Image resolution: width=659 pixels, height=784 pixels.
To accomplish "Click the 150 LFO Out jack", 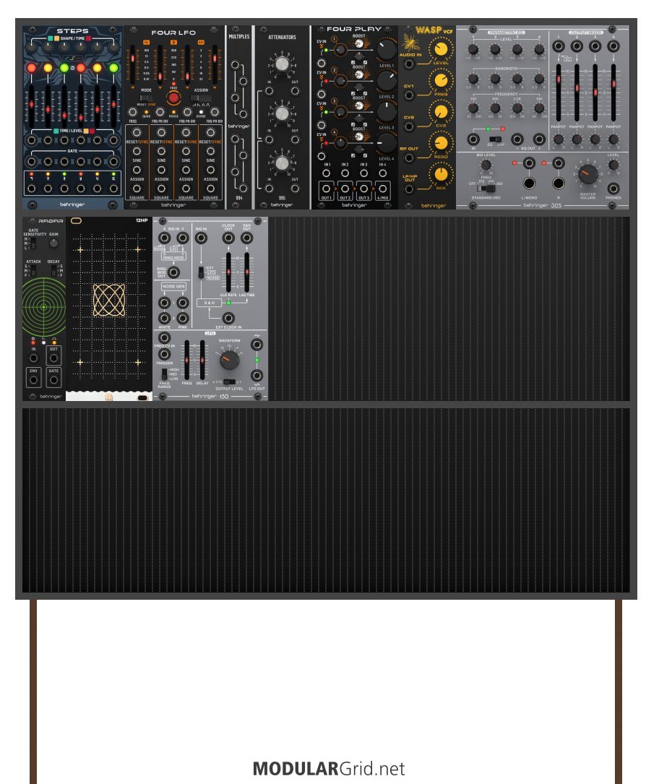I will click(x=257, y=376).
